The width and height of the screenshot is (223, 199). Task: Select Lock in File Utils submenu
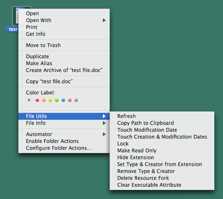123,144
